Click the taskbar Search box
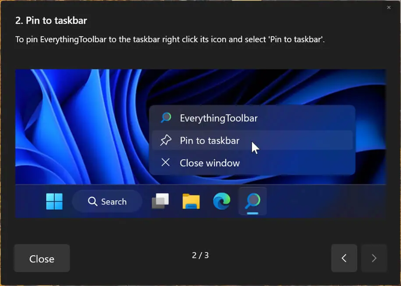401x286 pixels. (107, 201)
